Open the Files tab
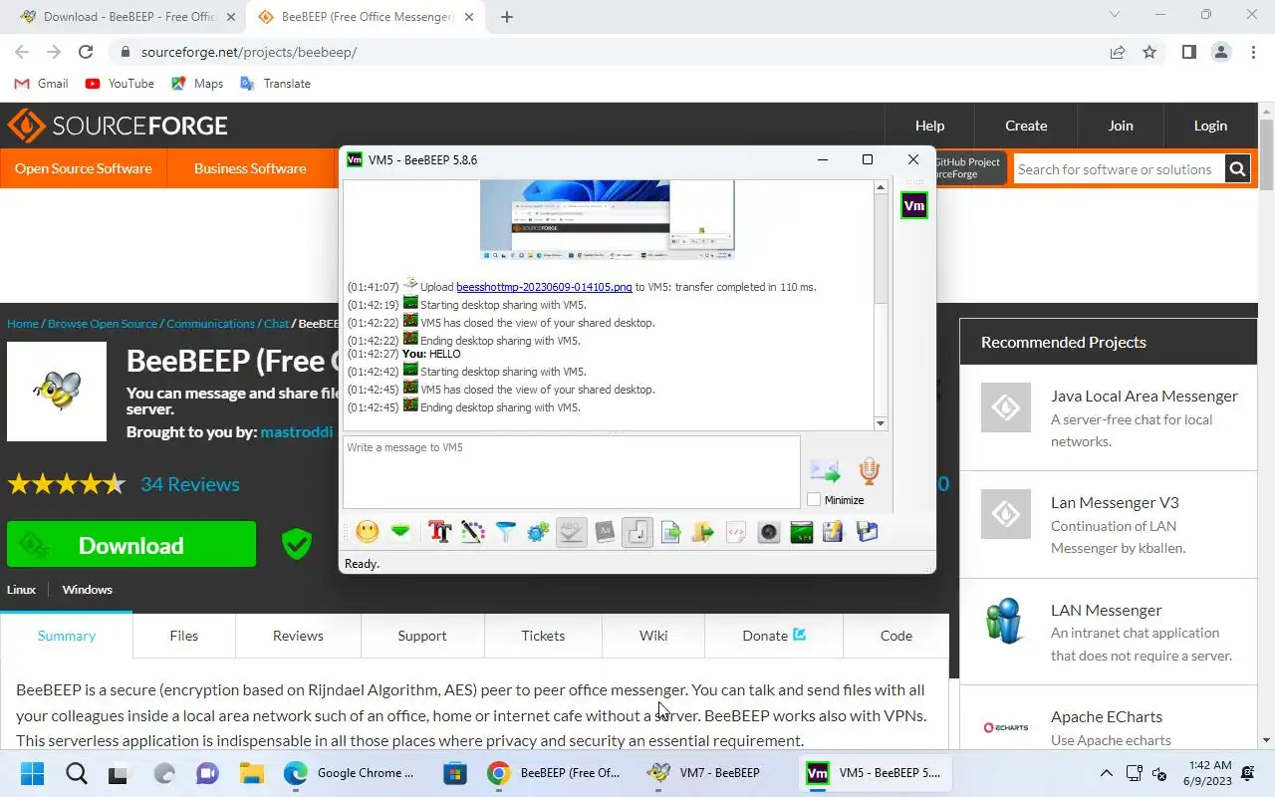The width and height of the screenshot is (1275, 797). [x=184, y=636]
